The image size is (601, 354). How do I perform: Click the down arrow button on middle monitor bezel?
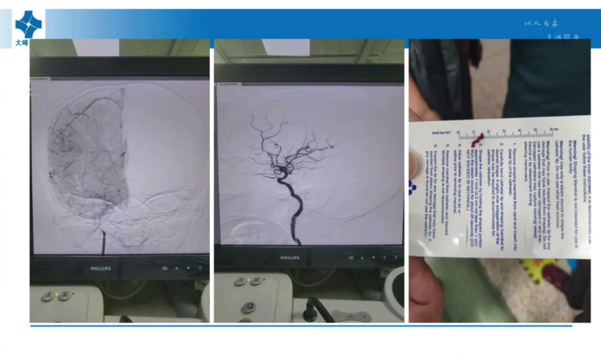[374, 257]
